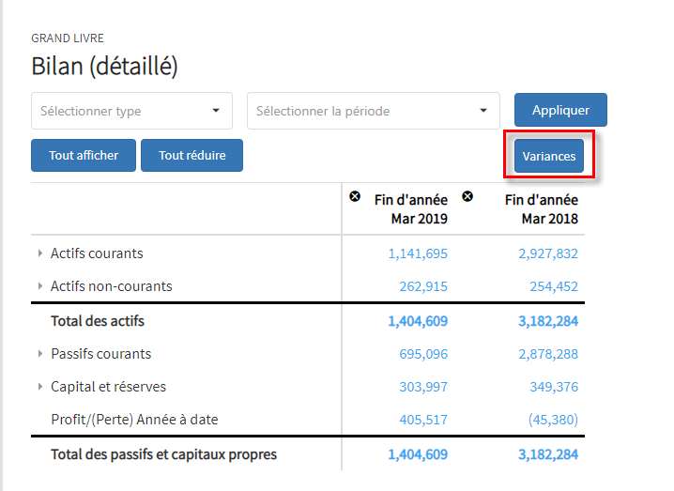Screen dimensions: 674x491
Task: Open the 695,096 Passifs courants value
Action: [x=423, y=354]
